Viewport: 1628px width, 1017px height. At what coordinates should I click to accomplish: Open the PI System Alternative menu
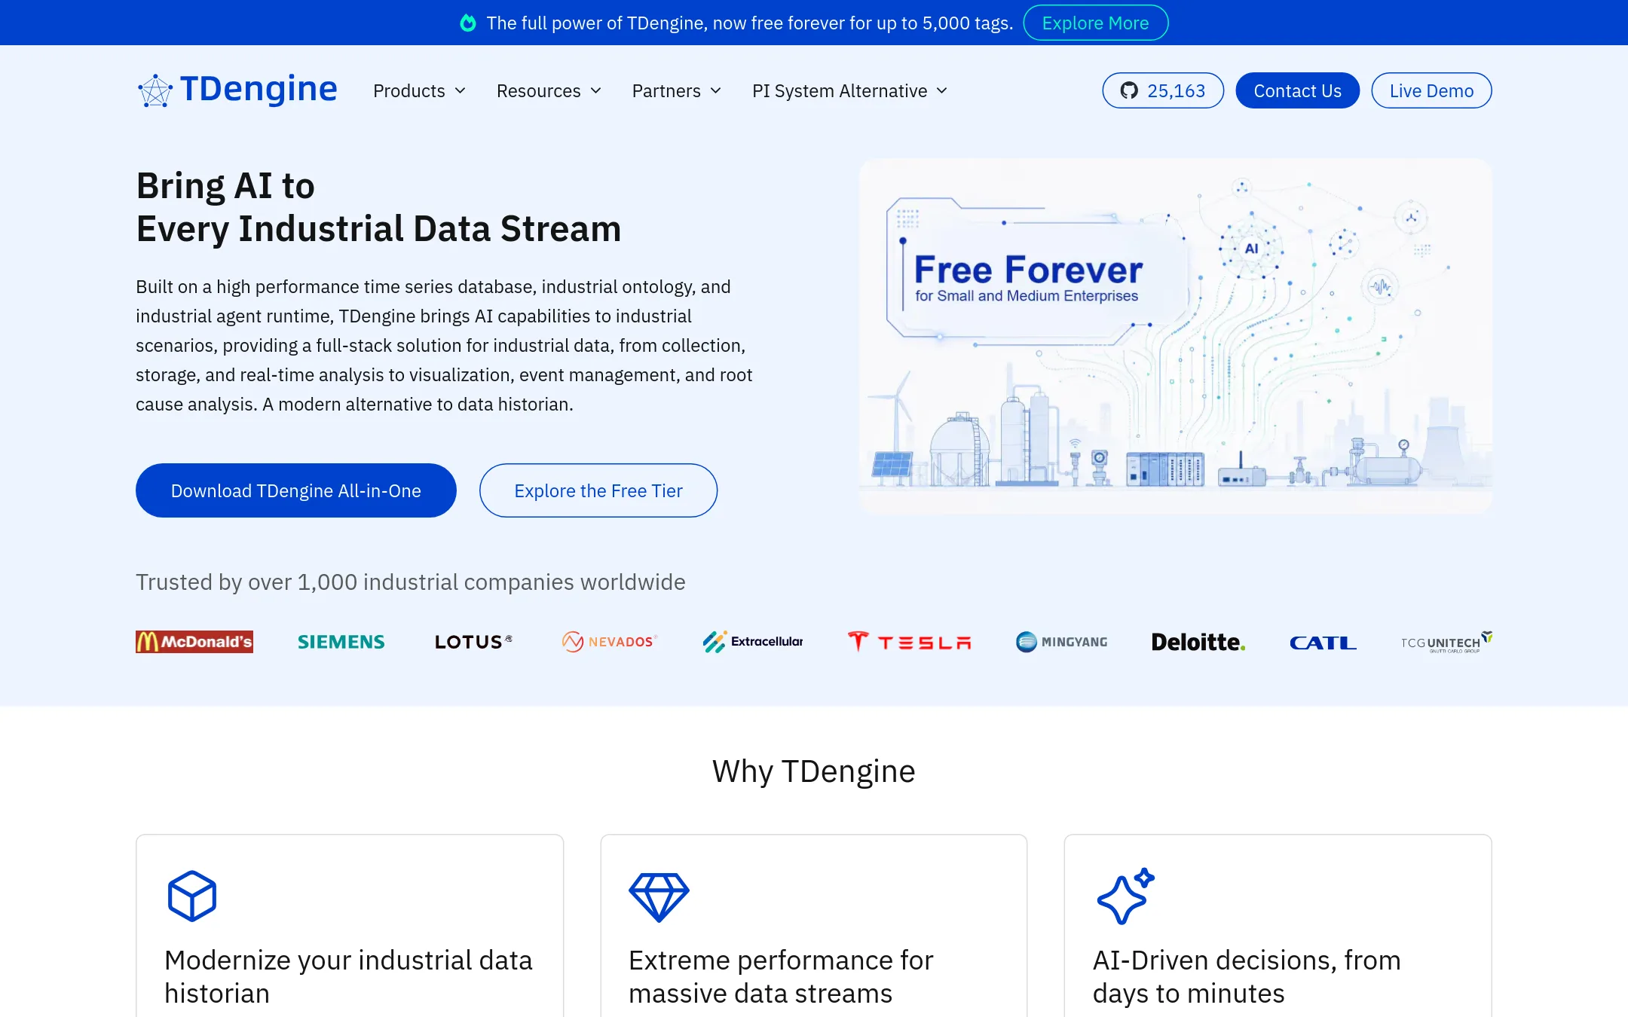pos(850,91)
